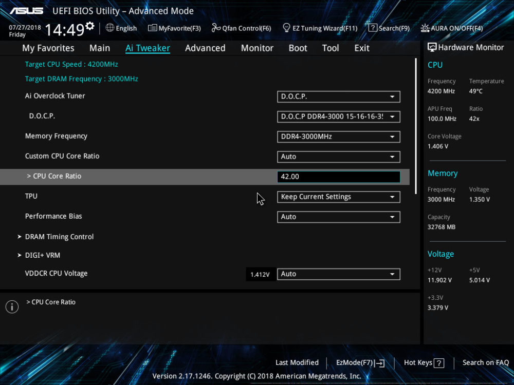
Task: Click the APU Freq 100.0 MHz value
Action: [442, 119]
